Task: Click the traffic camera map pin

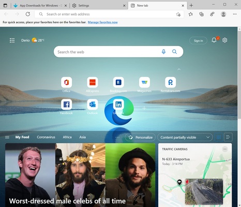Action: [x=179, y=182]
